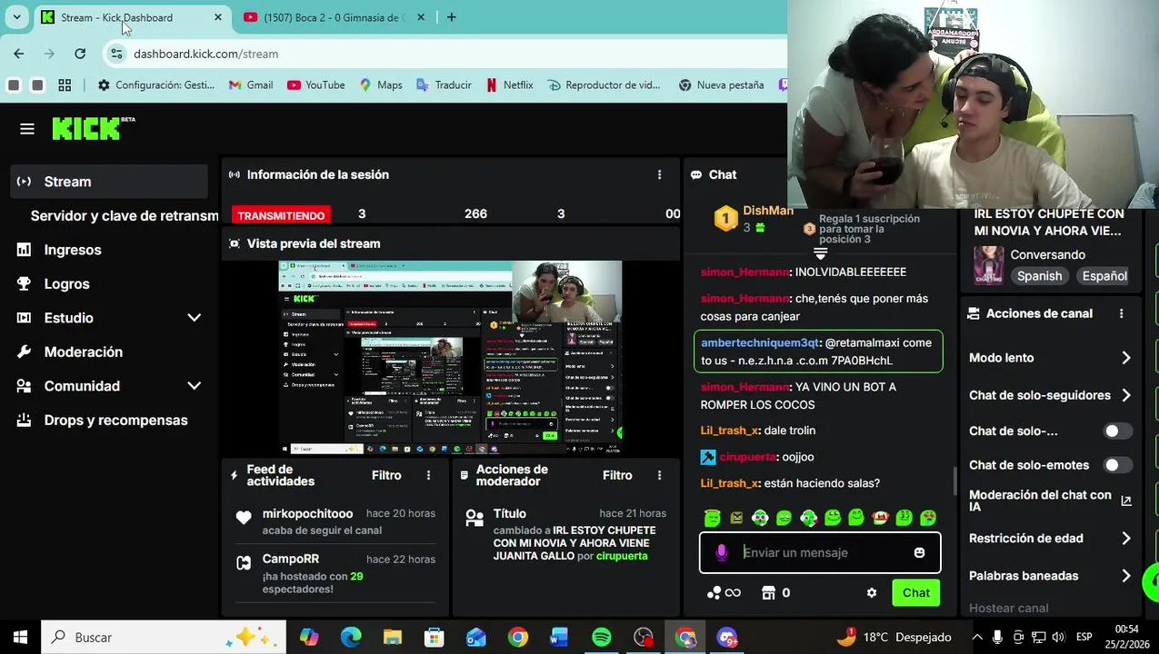This screenshot has height=654, width=1159.
Task: Send message with the green Chat button
Action: click(x=915, y=592)
